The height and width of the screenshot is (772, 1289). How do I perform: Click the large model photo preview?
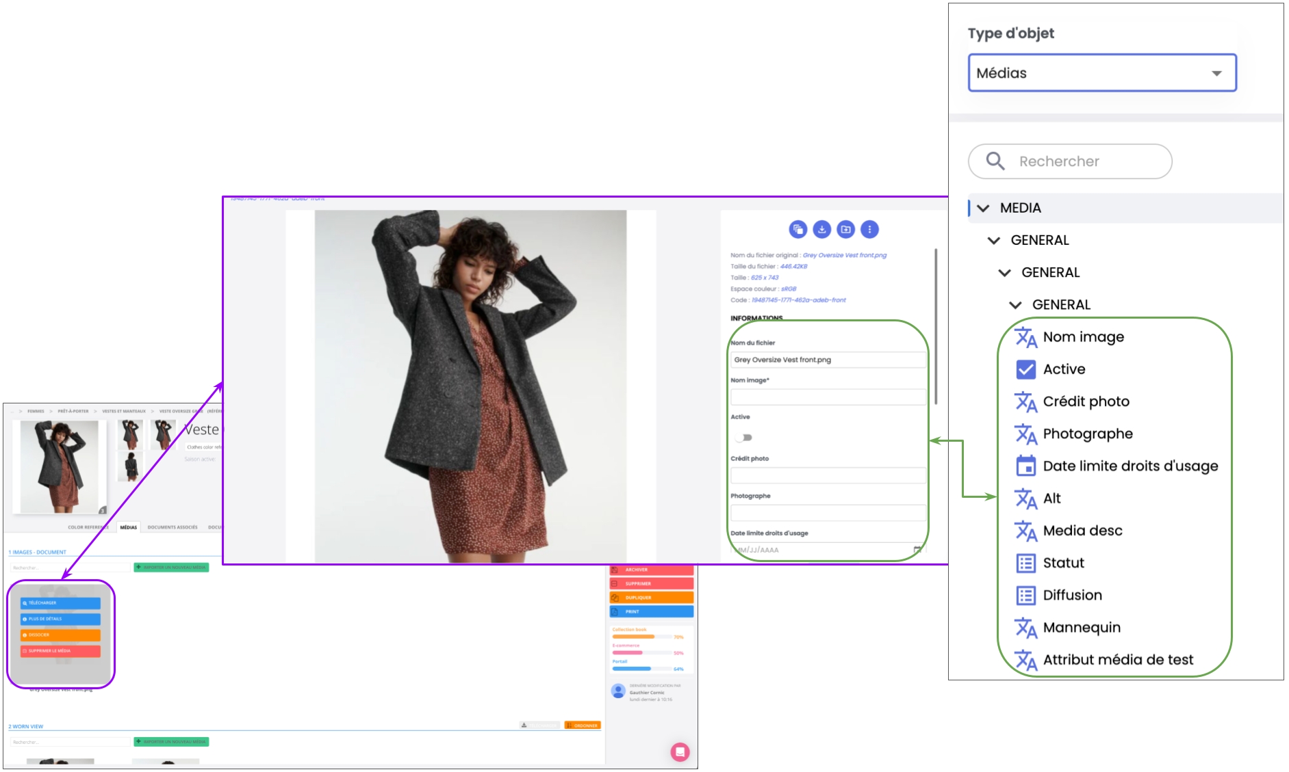[x=470, y=386]
